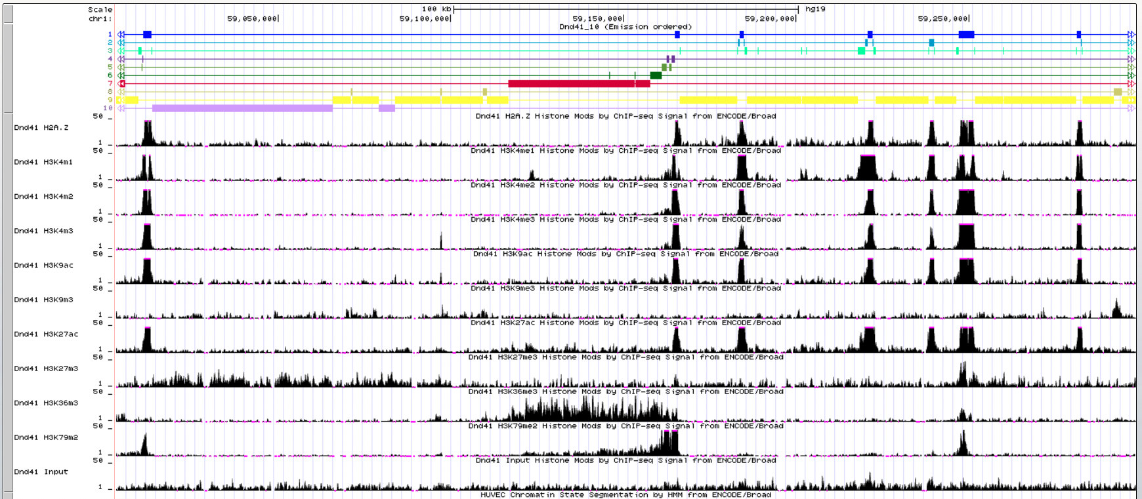Click the '100 kb' scale bar label
This screenshot has width=1142, height=499.
436,9
